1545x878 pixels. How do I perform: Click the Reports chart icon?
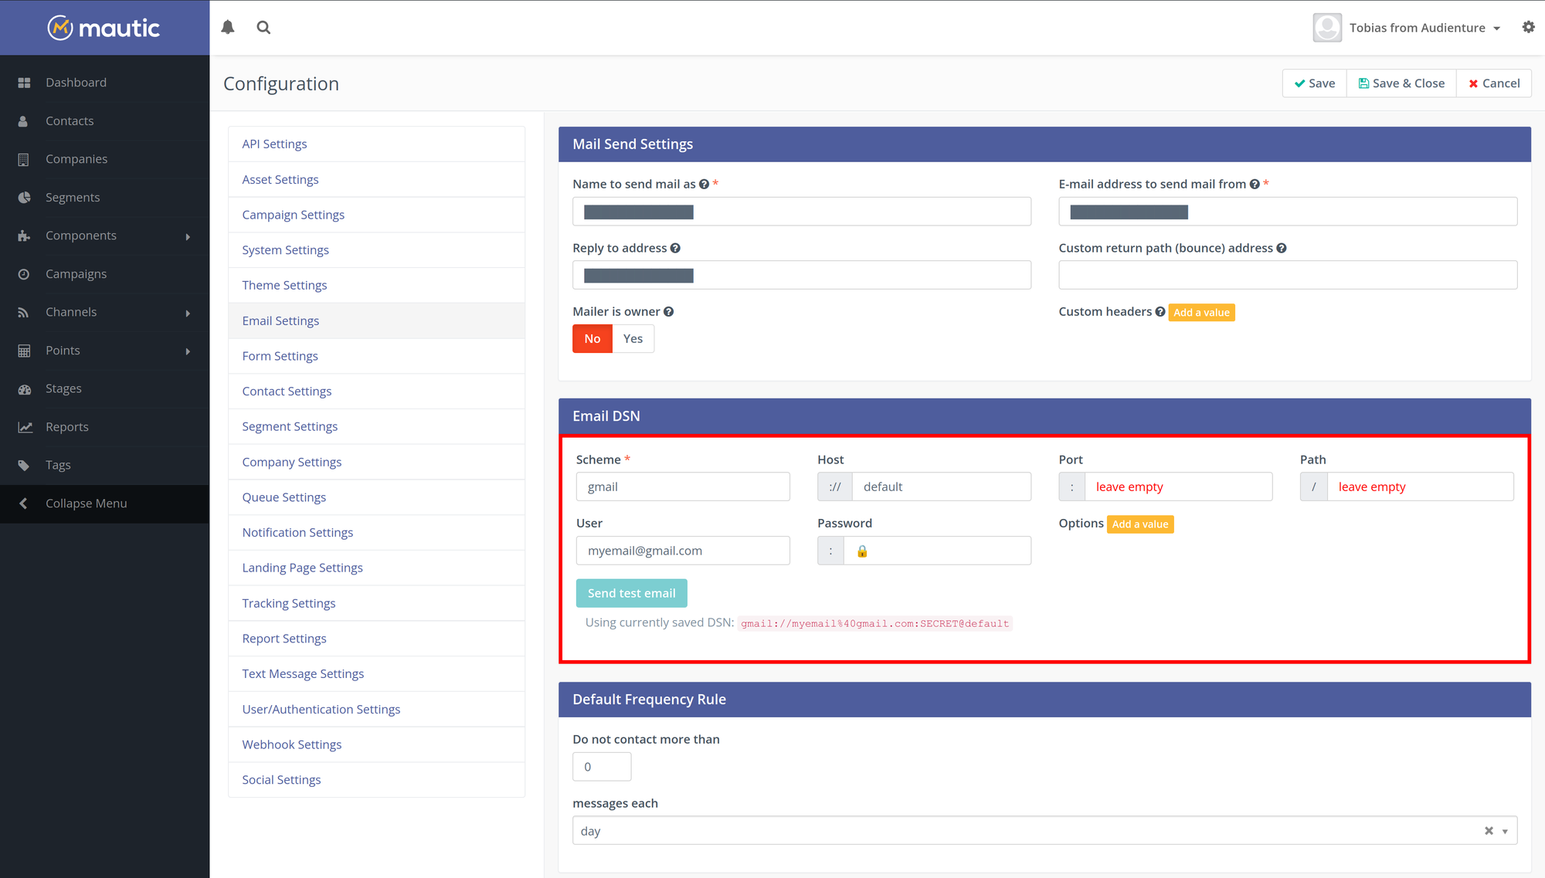point(25,427)
